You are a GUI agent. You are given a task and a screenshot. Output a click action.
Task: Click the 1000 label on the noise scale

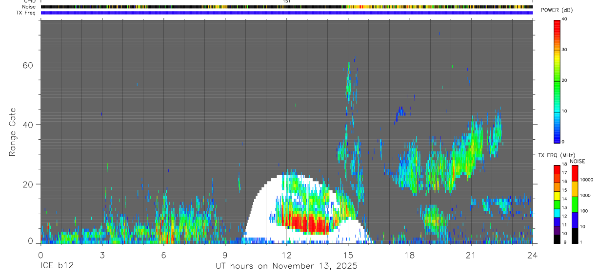[585, 195]
